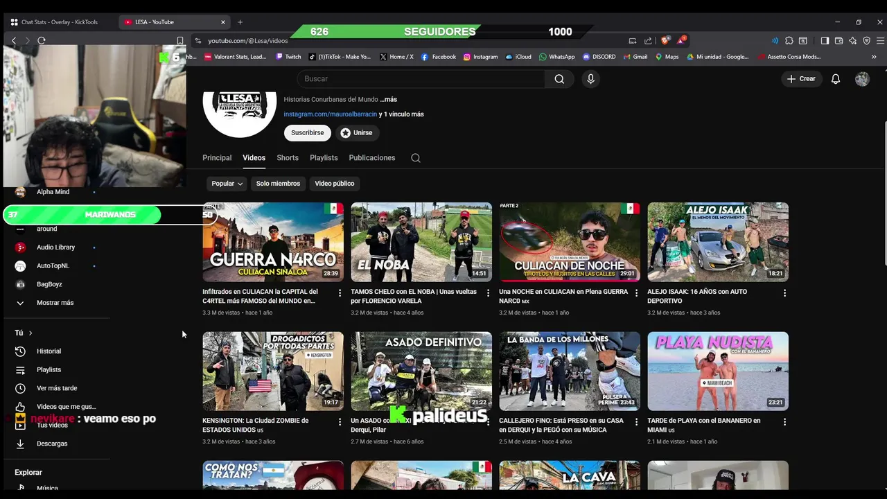Open Ver más tarde list
The width and height of the screenshot is (887, 499).
tap(57, 388)
